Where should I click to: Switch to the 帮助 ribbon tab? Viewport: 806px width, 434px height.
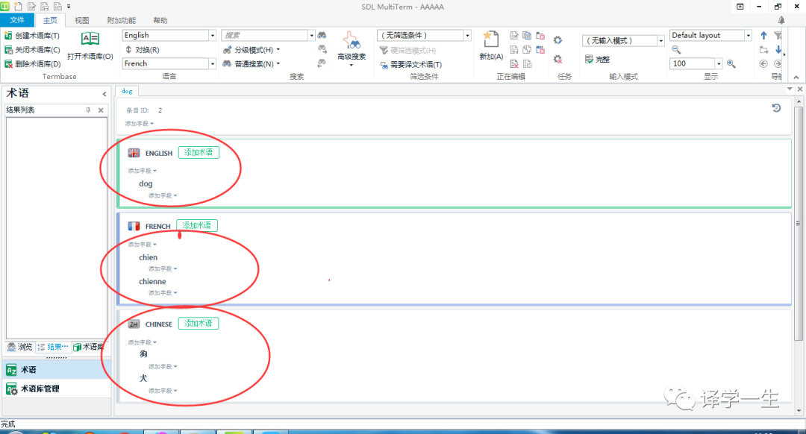pos(160,21)
